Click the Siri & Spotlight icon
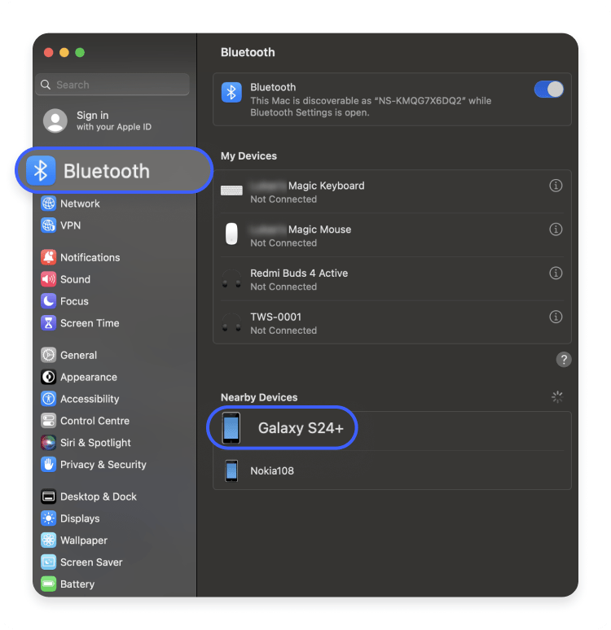This screenshot has height=630, width=611. [48, 443]
